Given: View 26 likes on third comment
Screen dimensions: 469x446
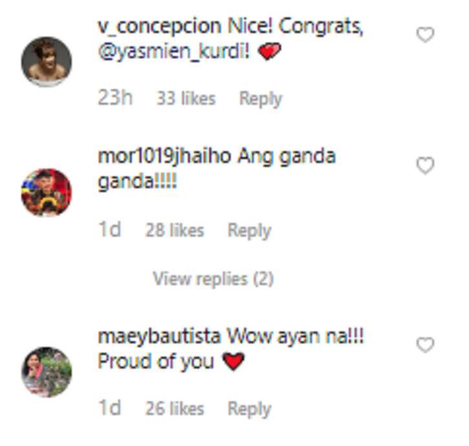Looking at the screenshot, I should 174,409.
